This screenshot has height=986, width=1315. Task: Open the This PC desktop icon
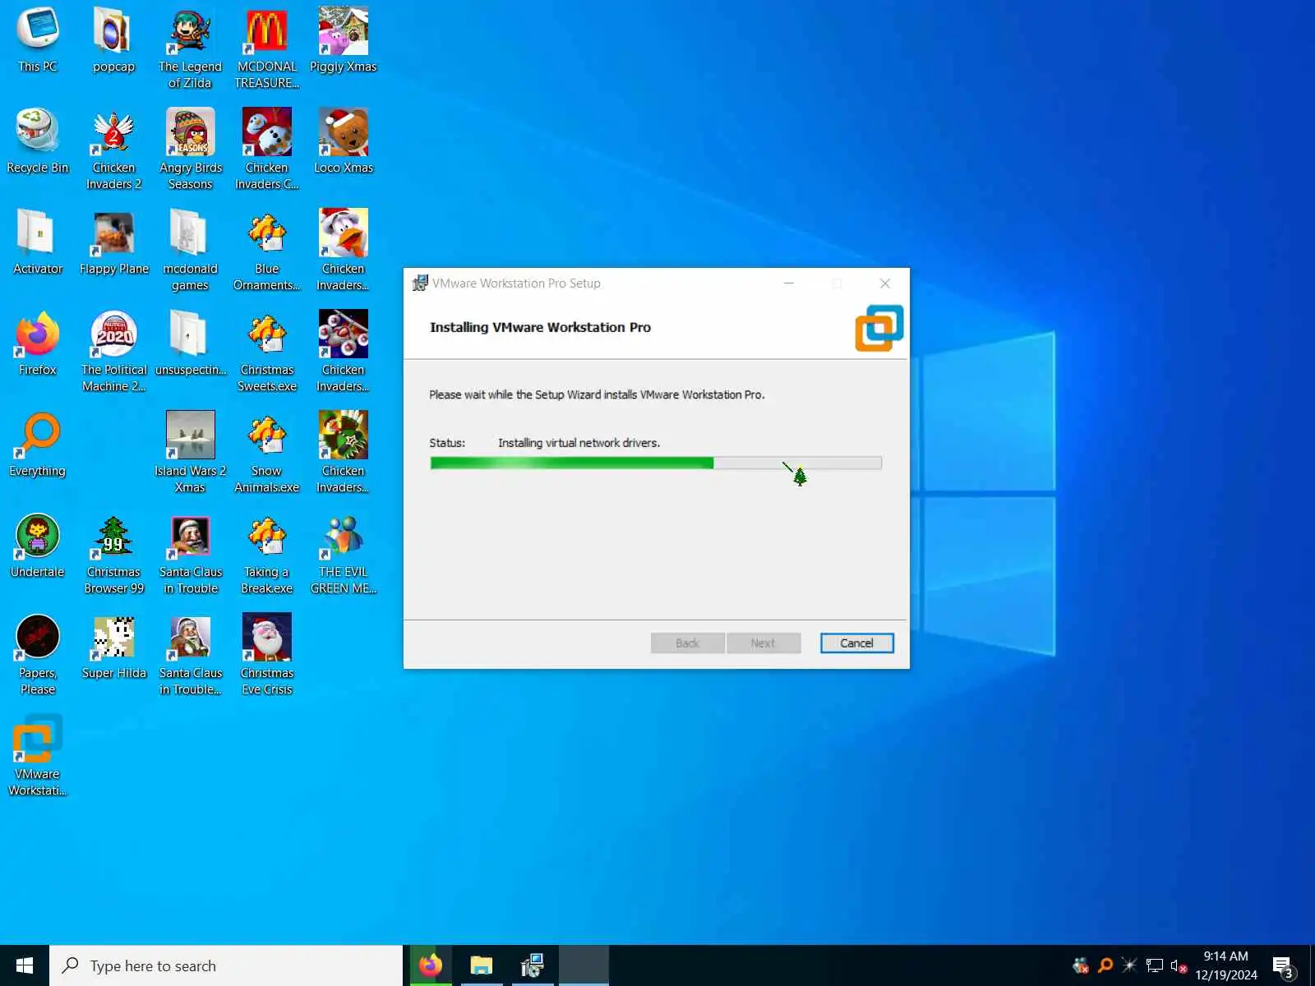point(38,41)
